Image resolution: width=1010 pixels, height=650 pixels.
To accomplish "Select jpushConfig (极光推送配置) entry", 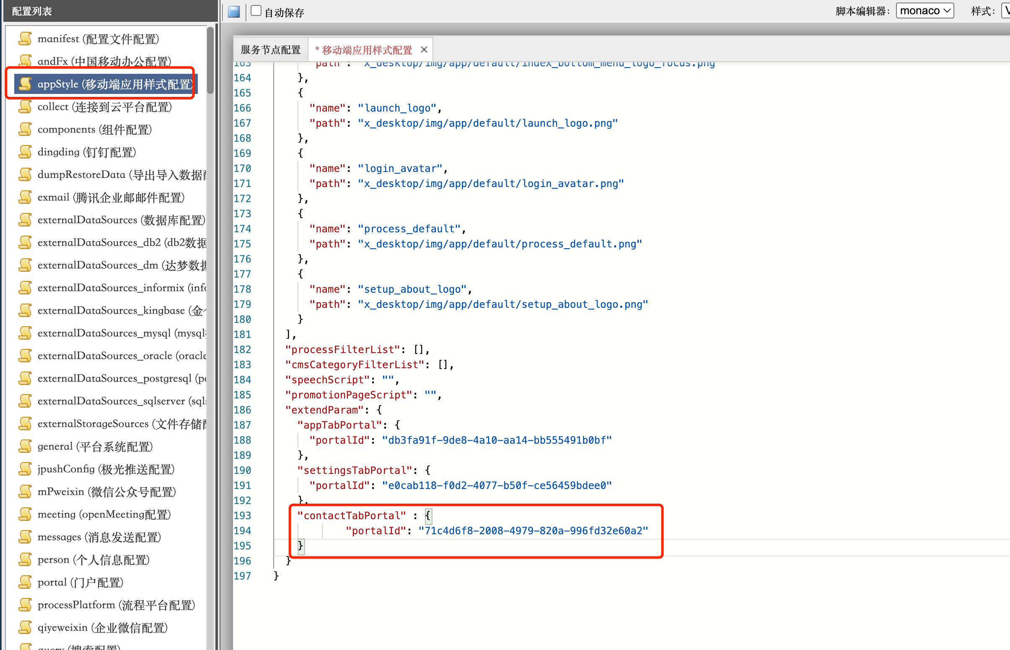I will pyautogui.click(x=106, y=469).
